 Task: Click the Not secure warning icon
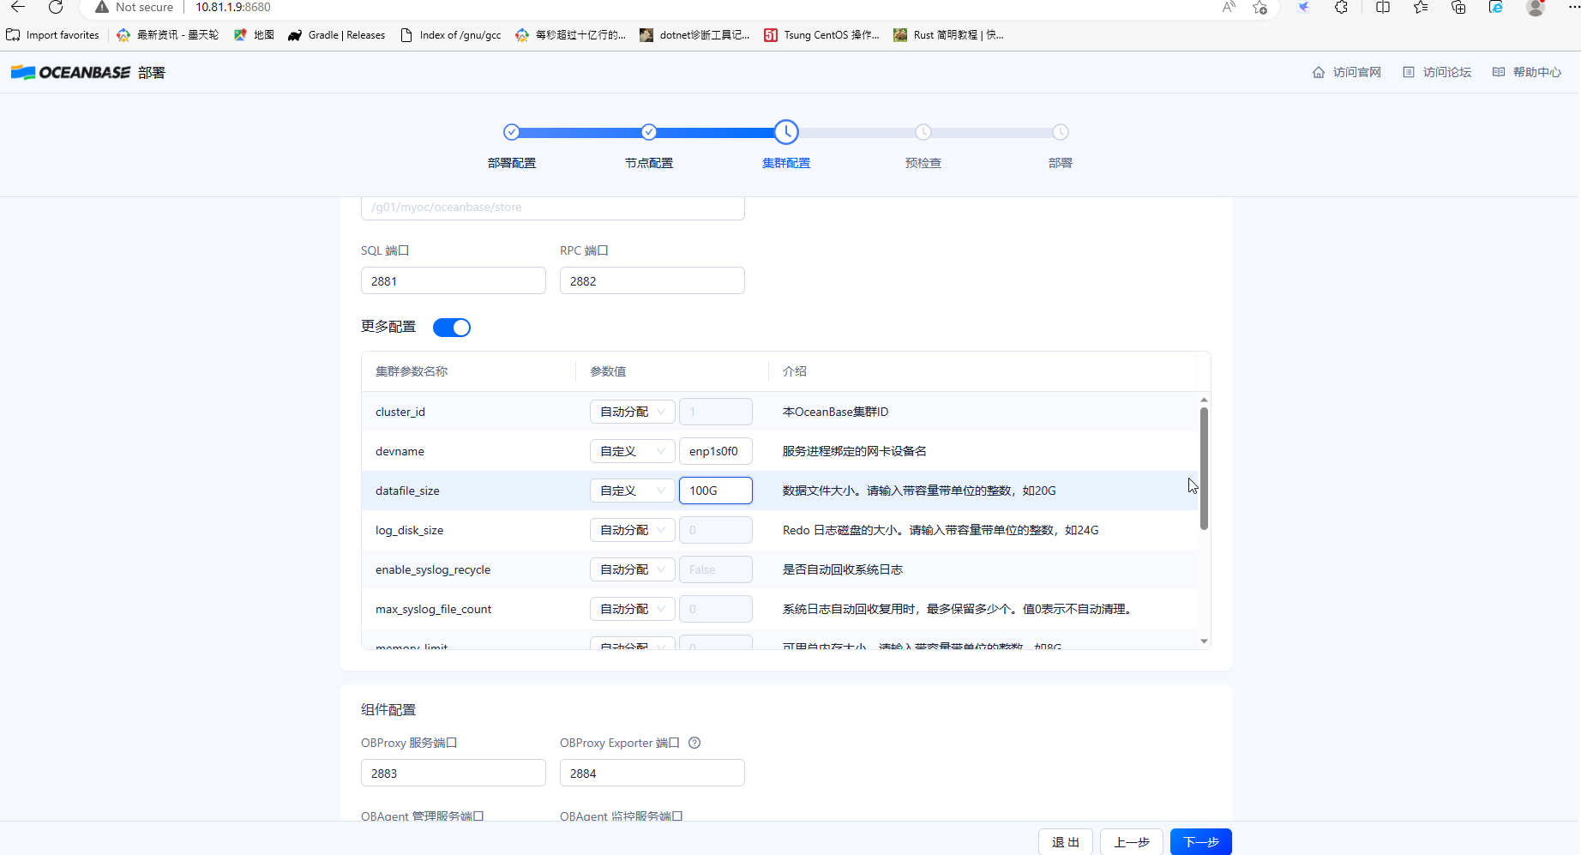[101, 7]
